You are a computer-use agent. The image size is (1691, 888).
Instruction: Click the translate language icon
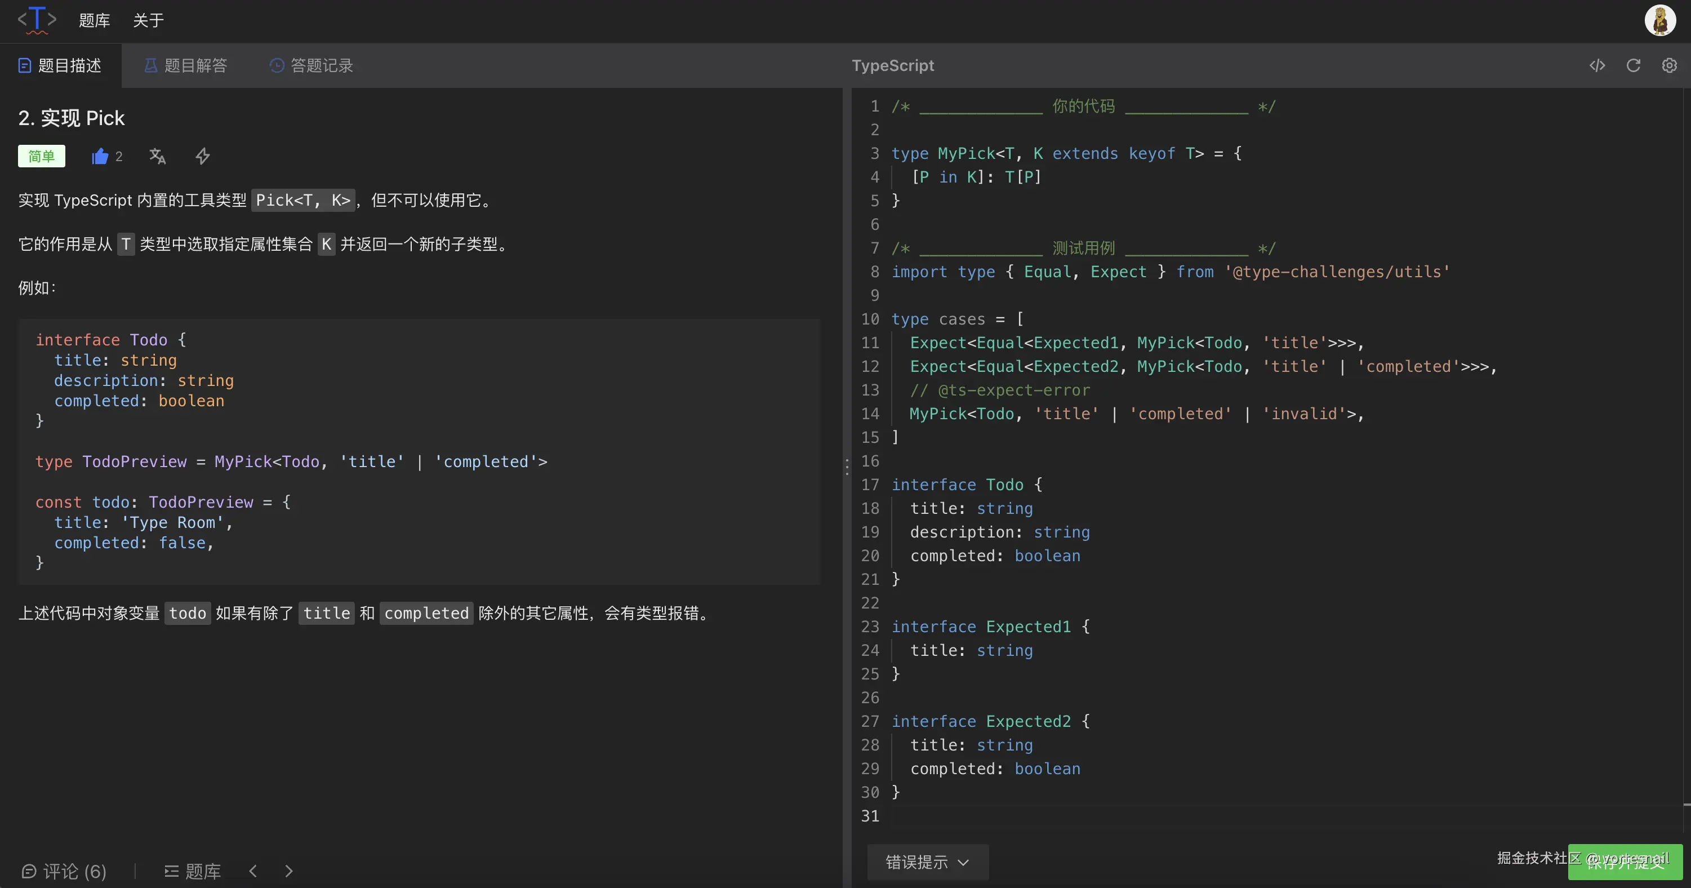point(158,156)
